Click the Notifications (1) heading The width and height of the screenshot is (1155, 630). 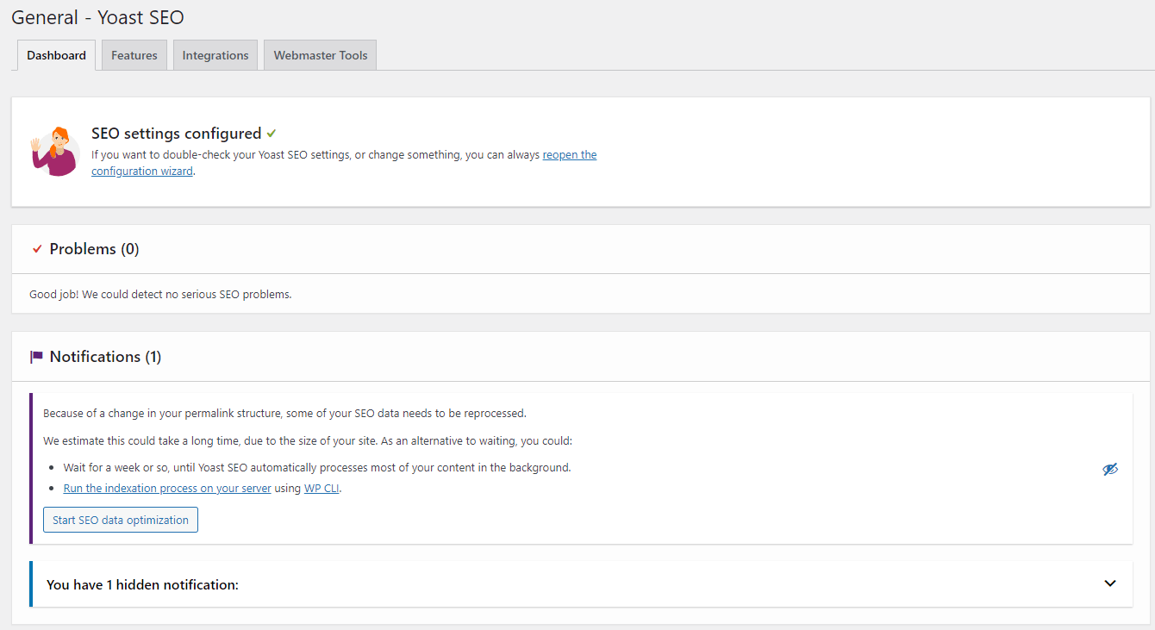click(x=105, y=356)
